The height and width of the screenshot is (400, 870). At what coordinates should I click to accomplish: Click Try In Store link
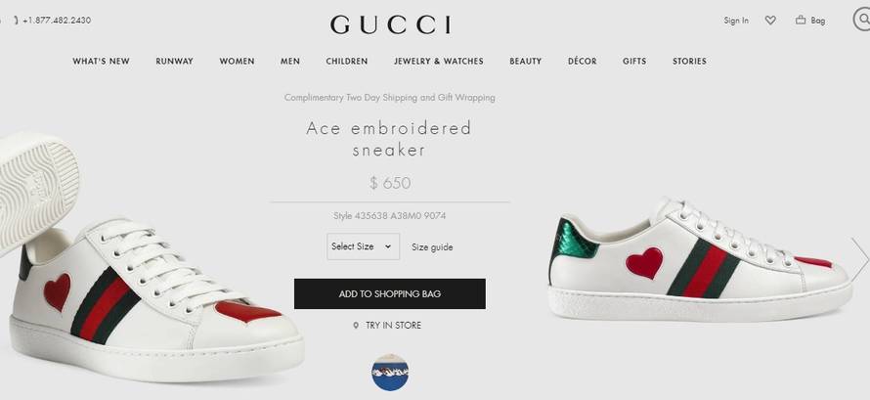(393, 326)
